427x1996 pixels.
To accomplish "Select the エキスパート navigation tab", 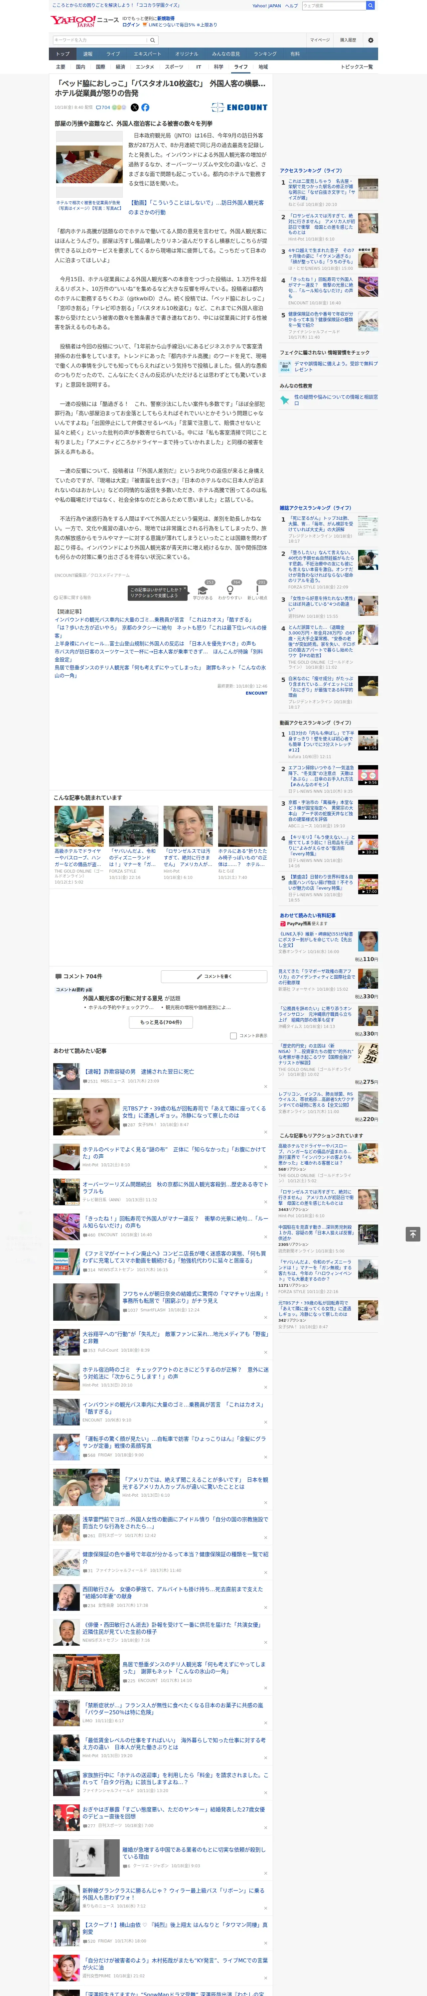I will [147, 54].
